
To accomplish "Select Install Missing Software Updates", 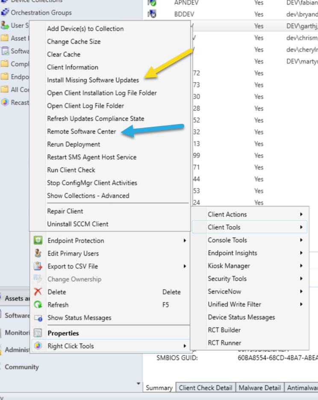I will tap(93, 80).
